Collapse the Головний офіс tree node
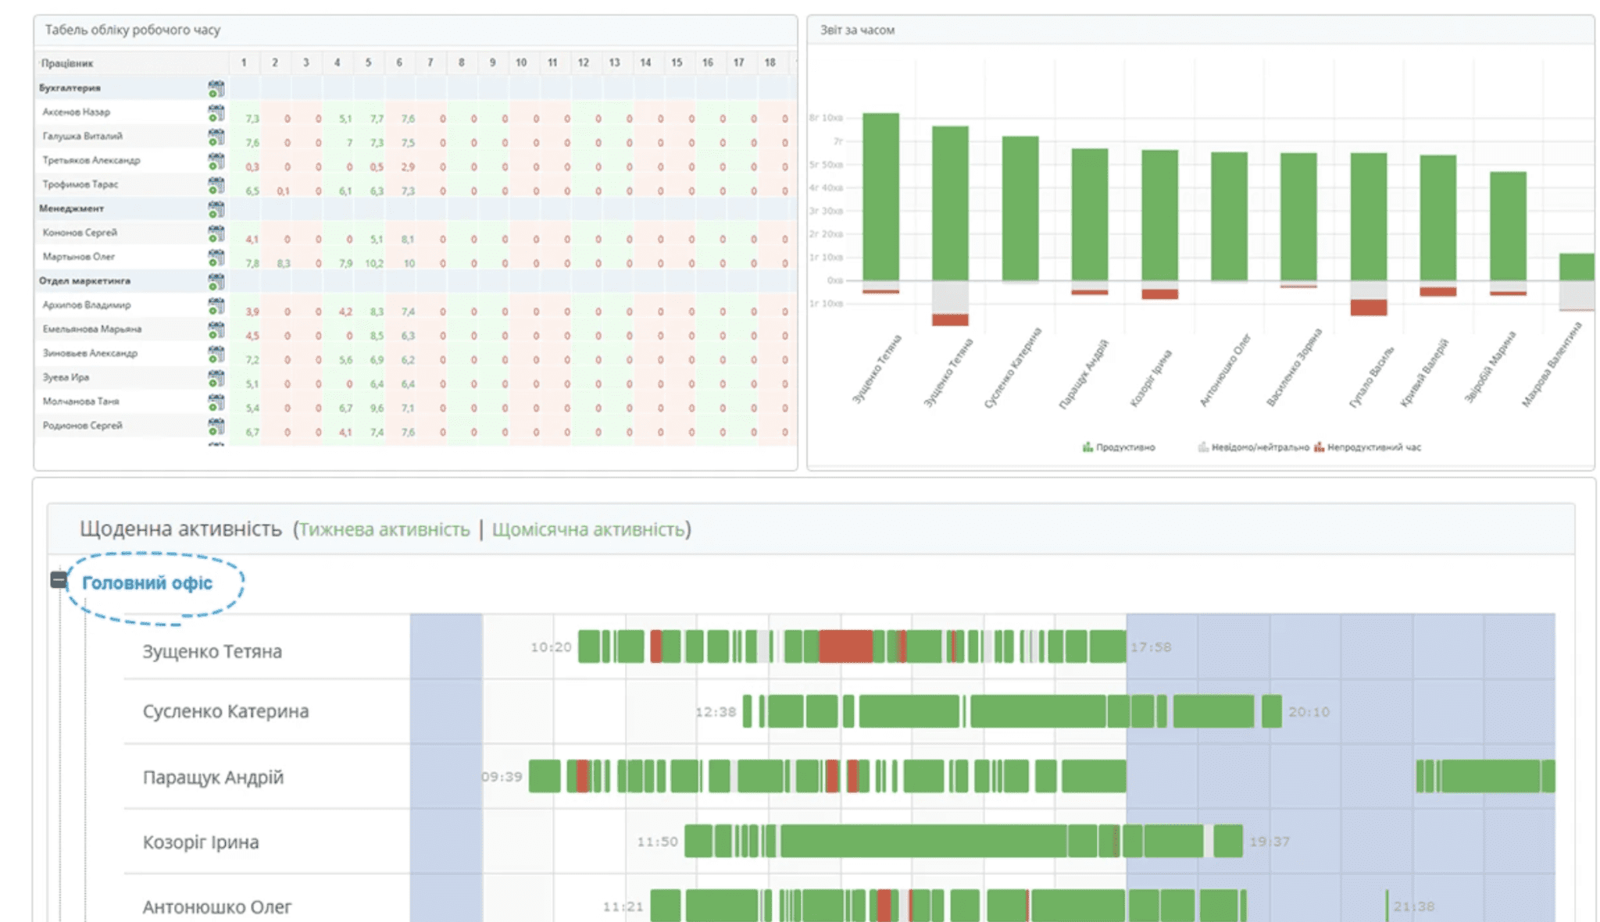 [59, 580]
